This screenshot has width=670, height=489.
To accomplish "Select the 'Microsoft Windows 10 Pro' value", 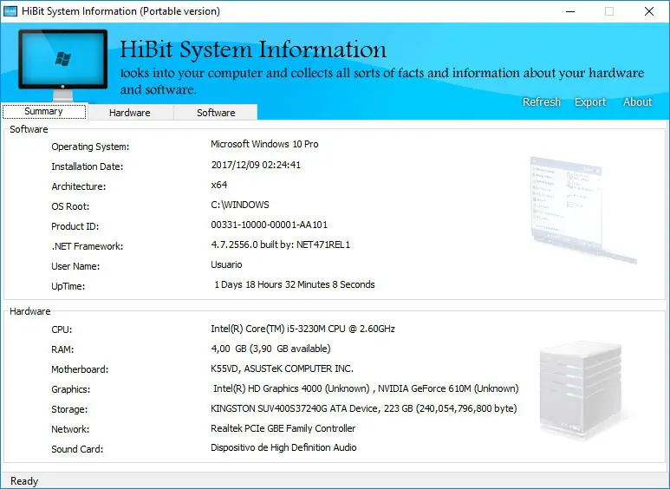I will (x=264, y=144).
